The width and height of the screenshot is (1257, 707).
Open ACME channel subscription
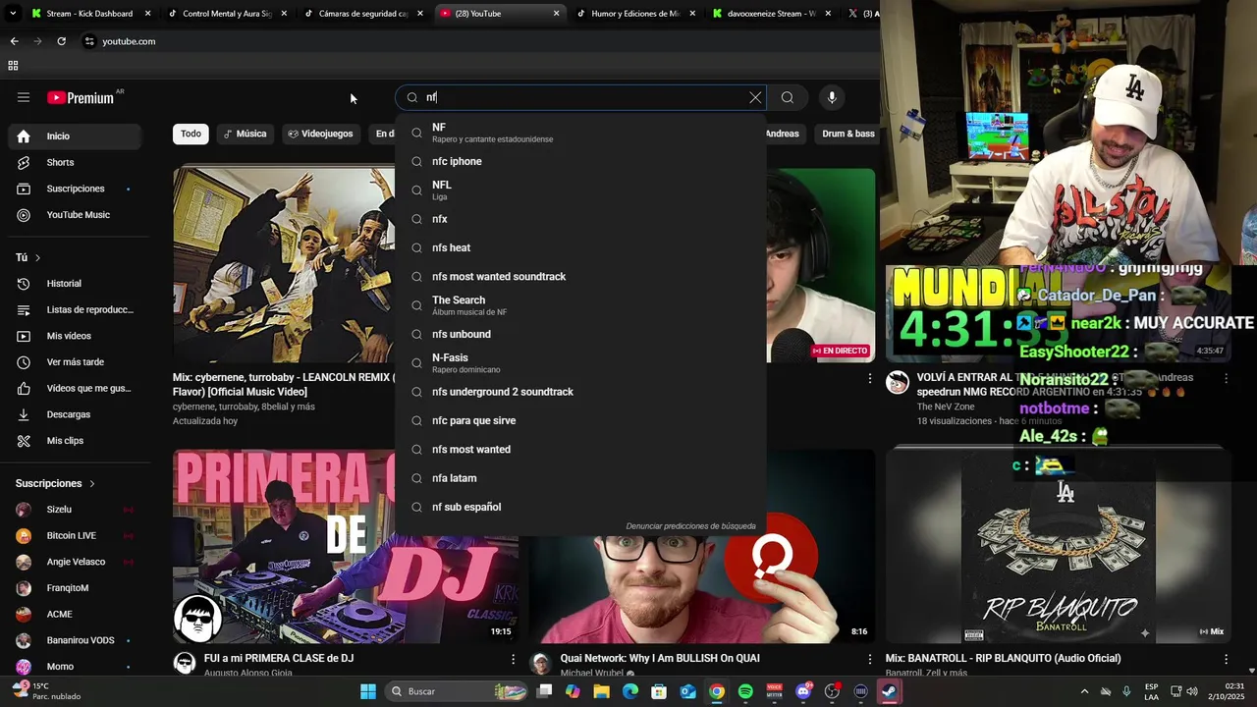[75, 615]
